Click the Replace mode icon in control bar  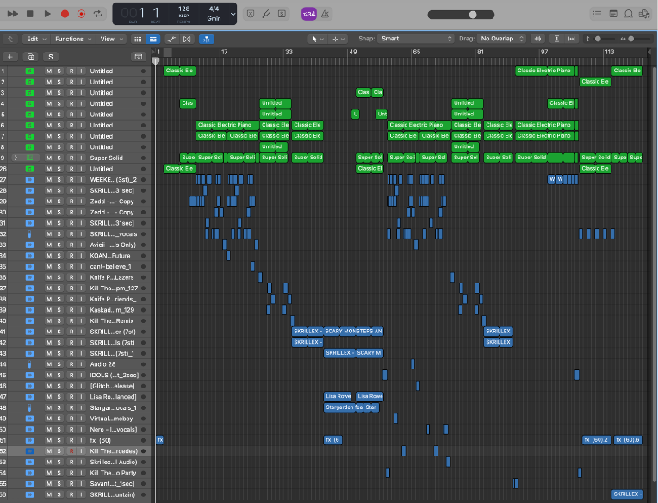[x=251, y=14]
